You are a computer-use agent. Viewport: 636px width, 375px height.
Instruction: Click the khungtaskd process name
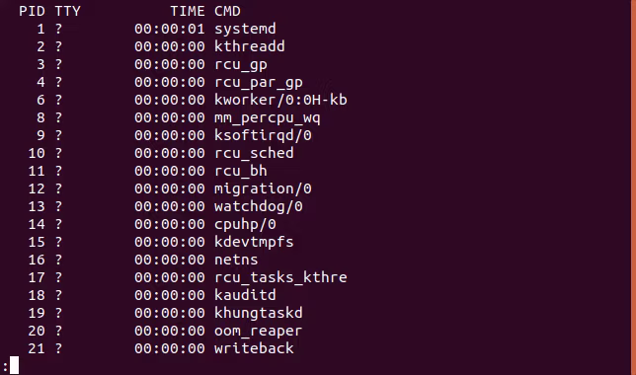click(259, 313)
